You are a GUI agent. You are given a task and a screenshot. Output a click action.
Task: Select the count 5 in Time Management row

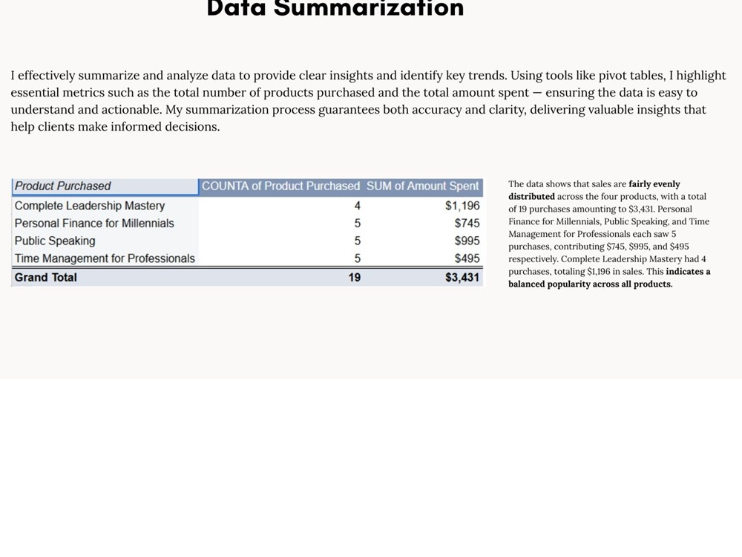(x=358, y=258)
